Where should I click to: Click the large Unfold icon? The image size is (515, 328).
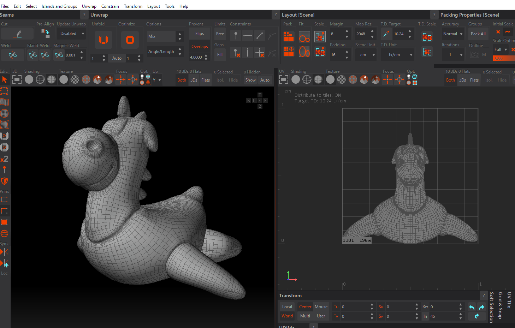point(103,40)
